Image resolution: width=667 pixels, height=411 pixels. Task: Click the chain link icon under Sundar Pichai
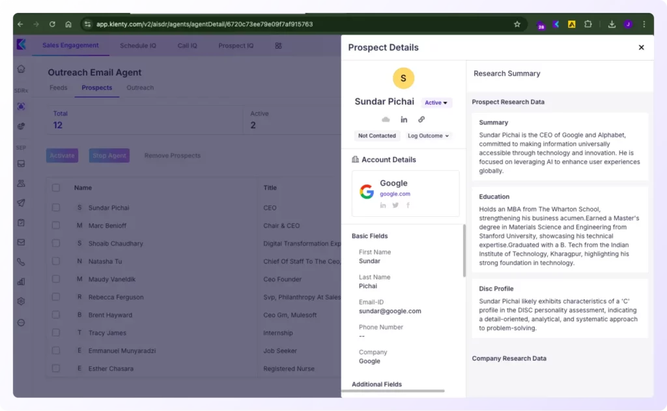pos(421,120)
